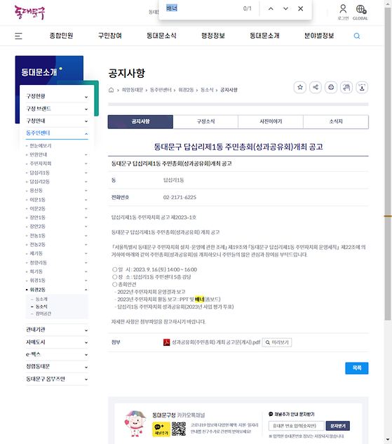Click the blue site search magnifier
This screenshot has height=444, width=392.
[357, 36]
